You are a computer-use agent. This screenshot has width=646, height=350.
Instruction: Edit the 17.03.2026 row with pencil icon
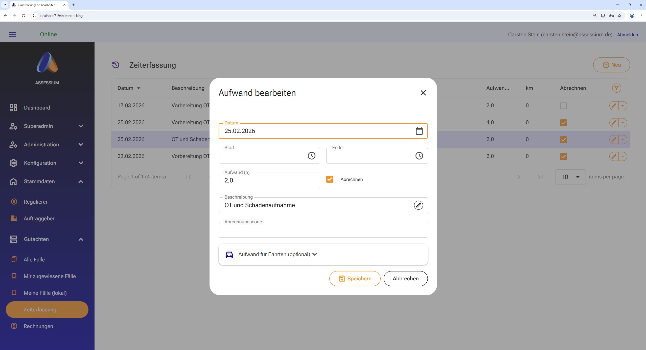click(x=614, y=106)
